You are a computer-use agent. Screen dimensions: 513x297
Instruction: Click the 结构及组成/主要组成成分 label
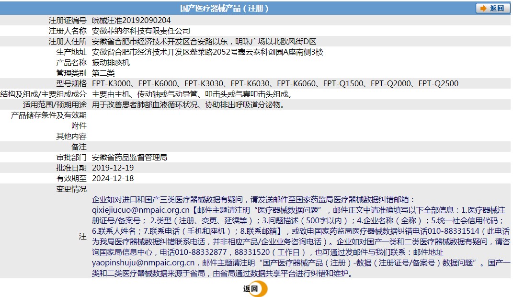coord(44,94)
